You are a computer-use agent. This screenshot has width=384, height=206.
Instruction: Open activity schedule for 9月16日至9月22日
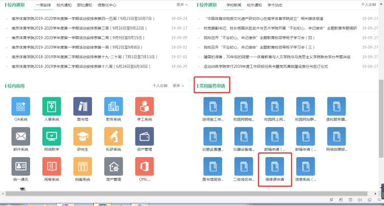coord(79,28)
